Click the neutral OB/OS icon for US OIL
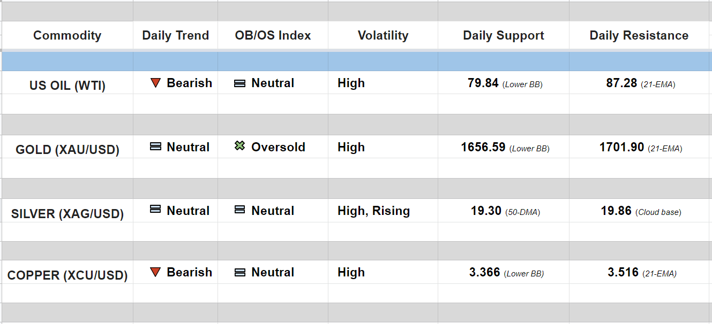712x324 pixels. tap(240, 83)
